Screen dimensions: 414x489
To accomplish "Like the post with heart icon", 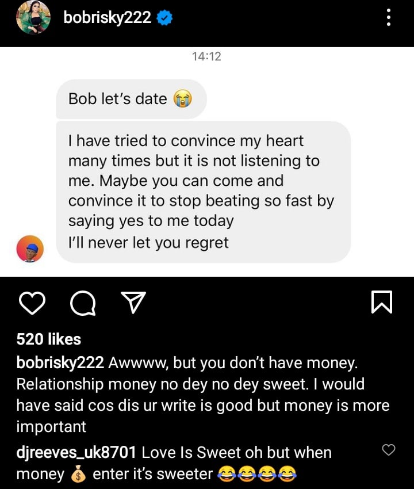I will (x=31, y=303).
